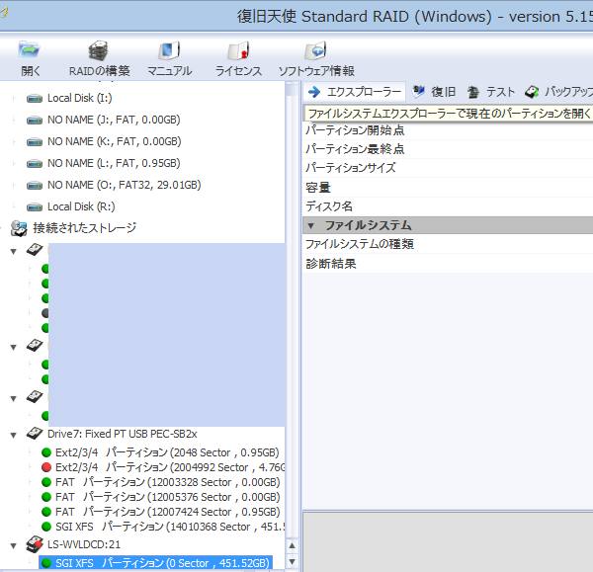Image resolution: width=593 pixels, height=572 pixels.
Task: Click the エクスプローラー explorer button
Action: [x=355, y=92]
